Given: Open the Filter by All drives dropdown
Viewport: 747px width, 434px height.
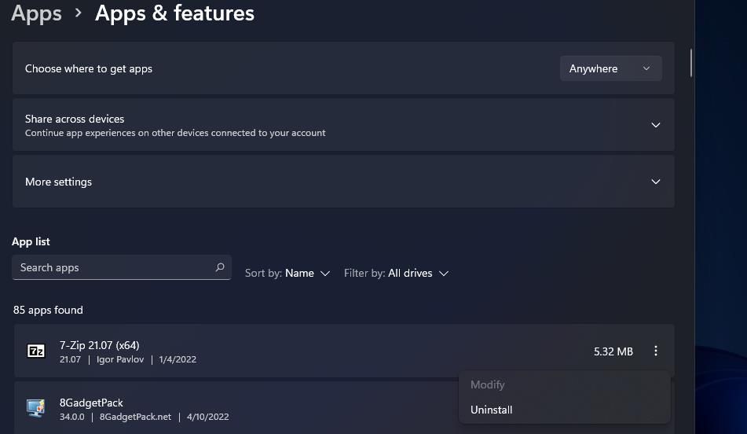Looking at the screenshot, I should tap(397, 274).
